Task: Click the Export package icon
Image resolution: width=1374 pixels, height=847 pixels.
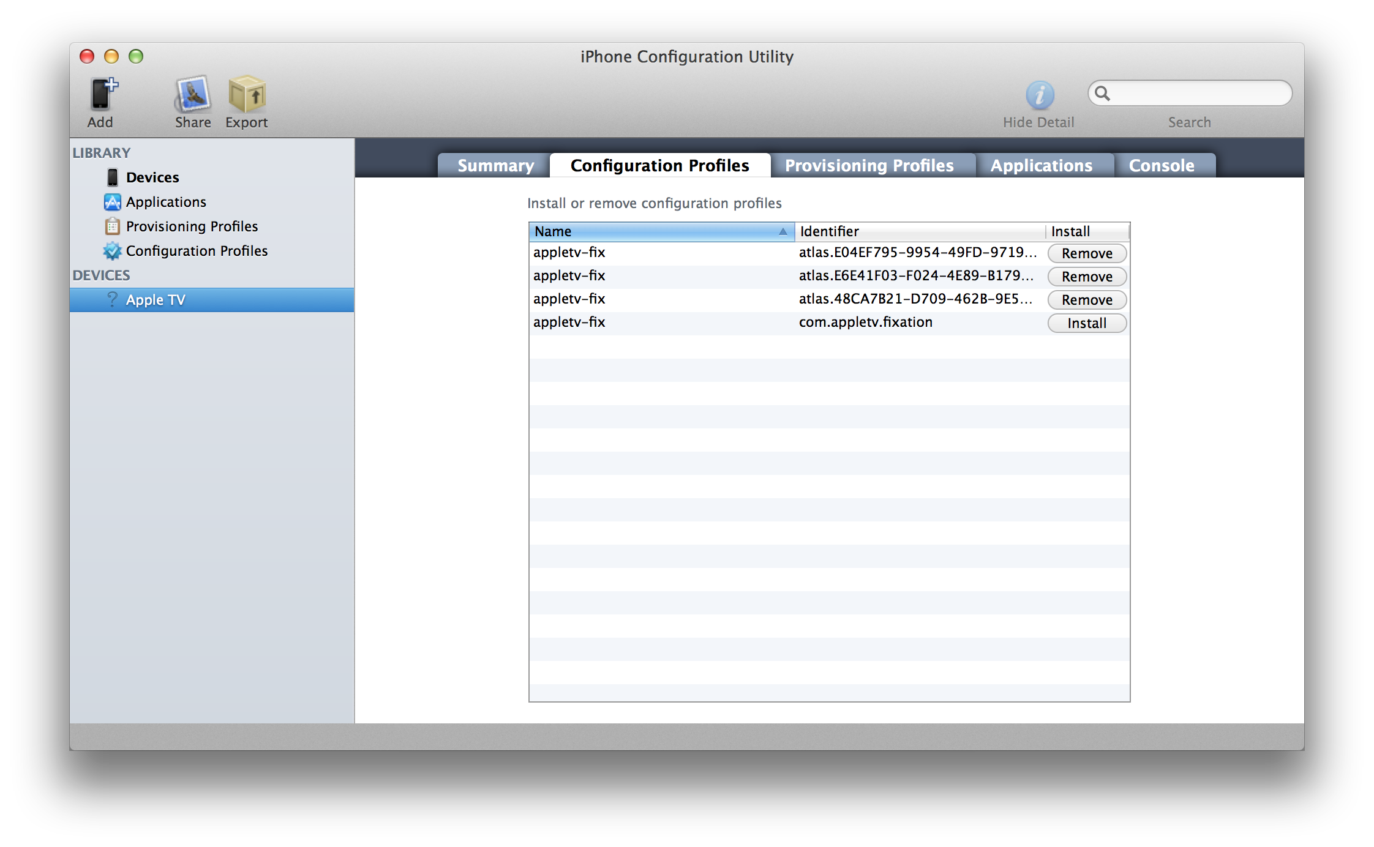Action: tap(247, 94)
